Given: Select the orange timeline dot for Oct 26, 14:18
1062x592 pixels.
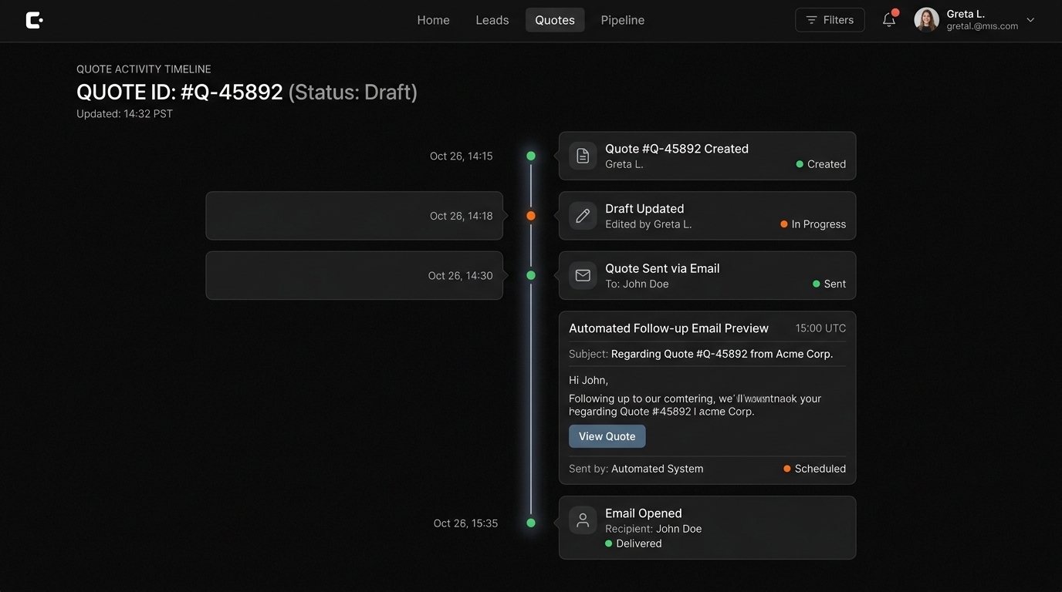Looking at the screenshot, I should (x=531, y=216).
